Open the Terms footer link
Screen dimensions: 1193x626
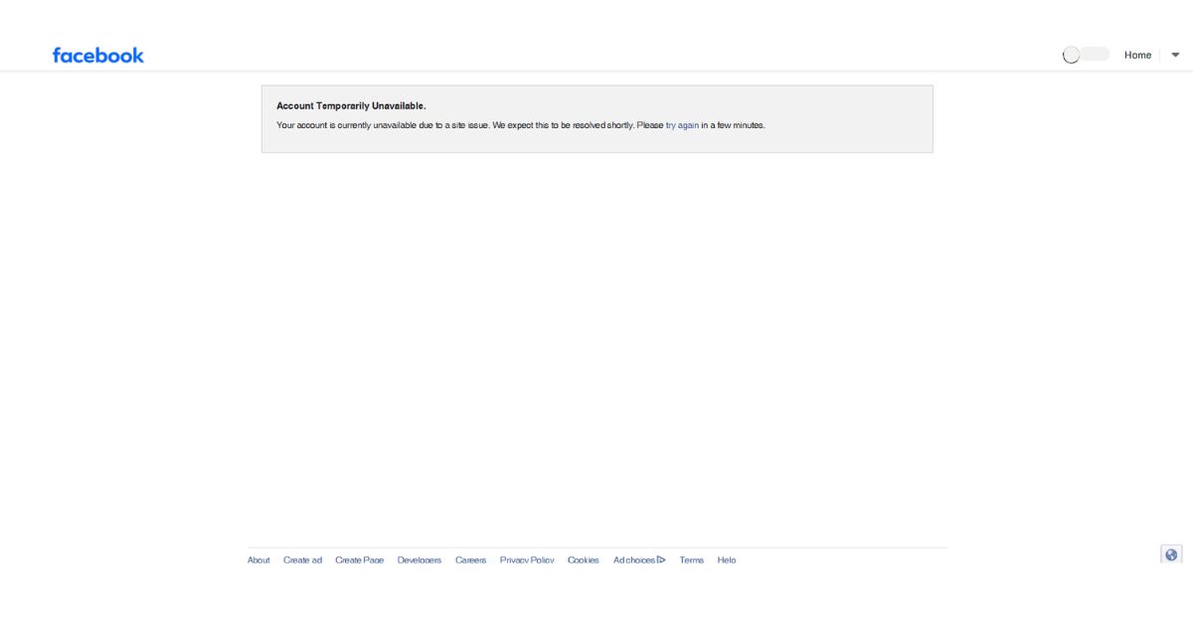point(691,560)
